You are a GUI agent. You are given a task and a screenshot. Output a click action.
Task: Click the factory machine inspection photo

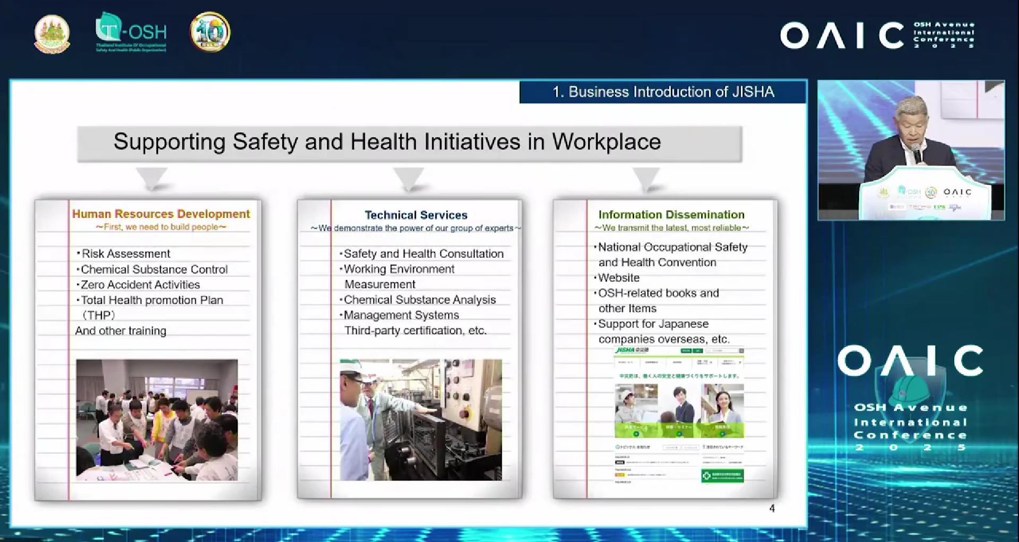click(x=421, y=419)
